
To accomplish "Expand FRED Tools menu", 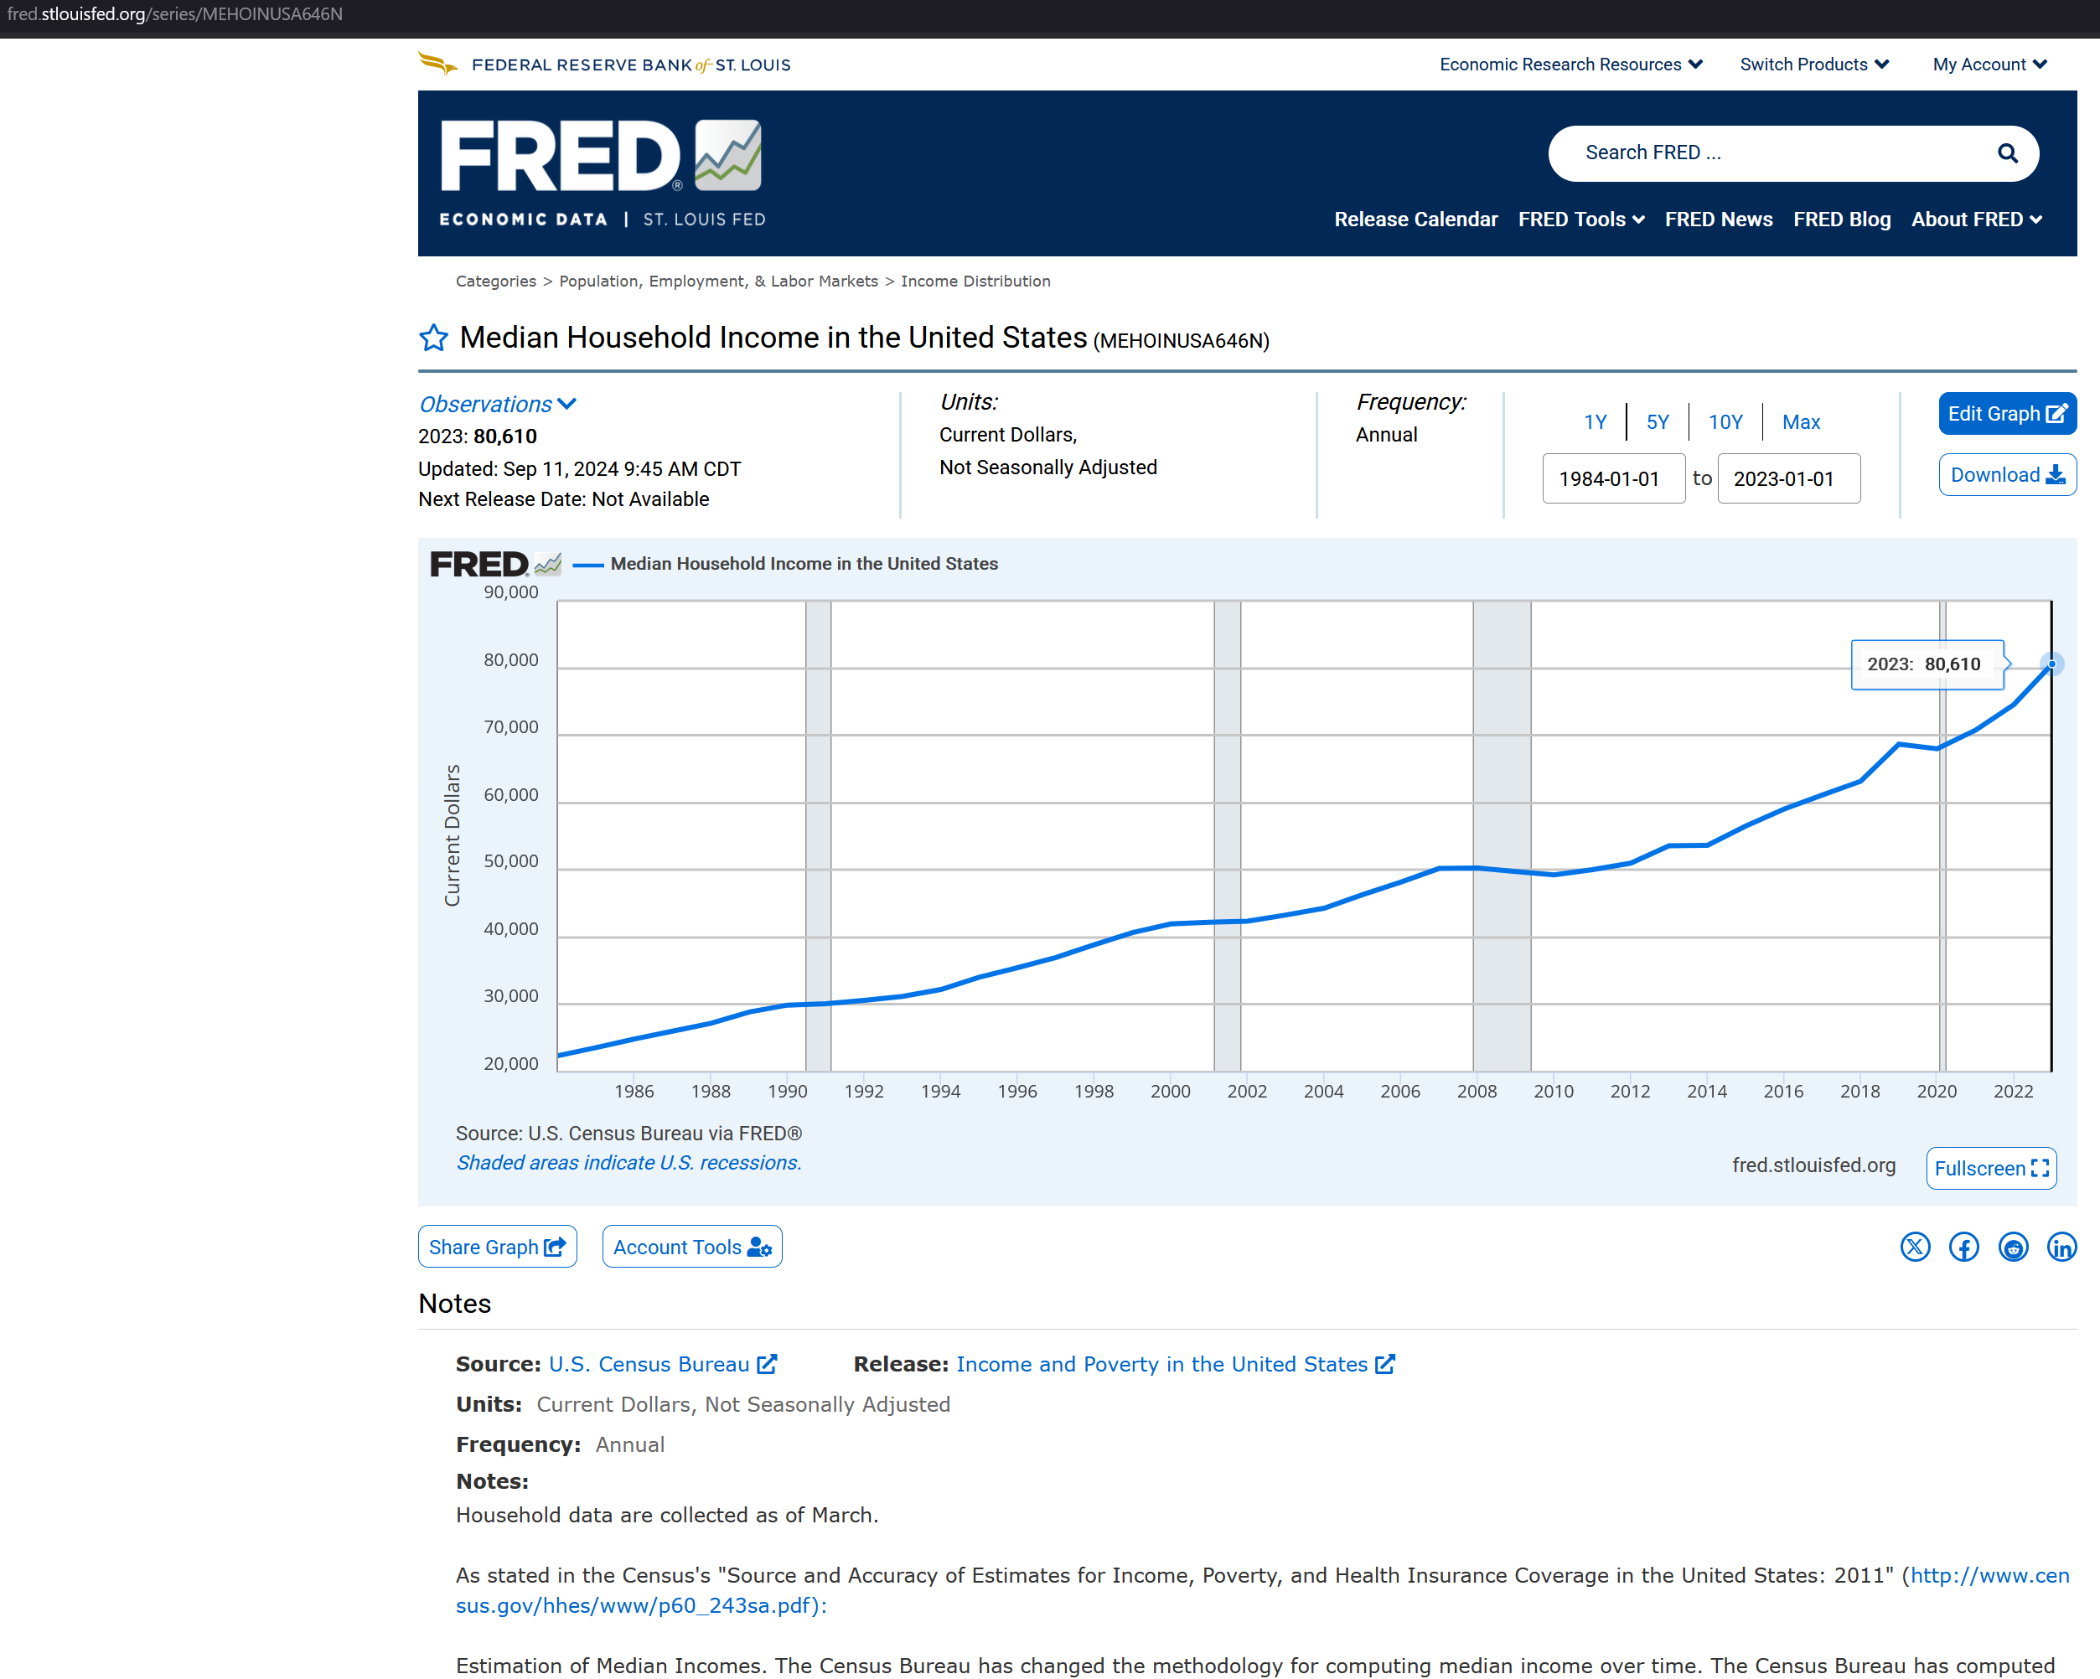I will click(x=1580, y=220).
